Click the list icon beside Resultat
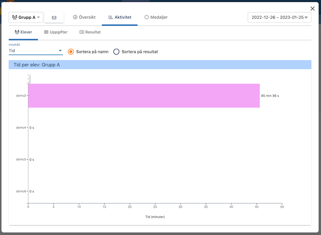This screenshot has width=321, height=235. point(82,32)
